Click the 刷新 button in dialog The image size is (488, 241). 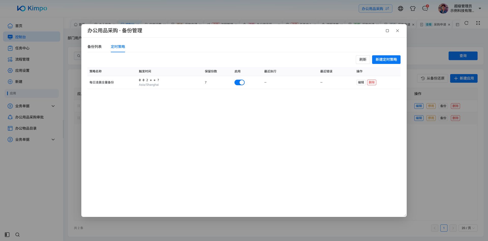pos(363,60)
